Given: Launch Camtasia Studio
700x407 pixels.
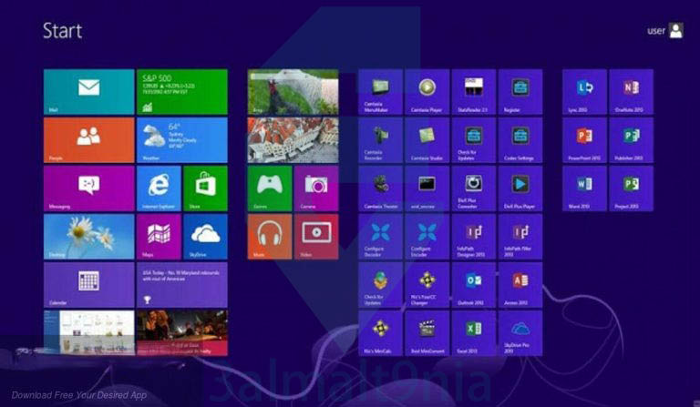Looking at the screenshot, I should pos(427,140).
